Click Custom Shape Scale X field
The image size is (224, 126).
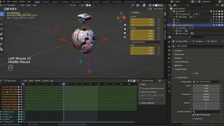pos(206,86)
